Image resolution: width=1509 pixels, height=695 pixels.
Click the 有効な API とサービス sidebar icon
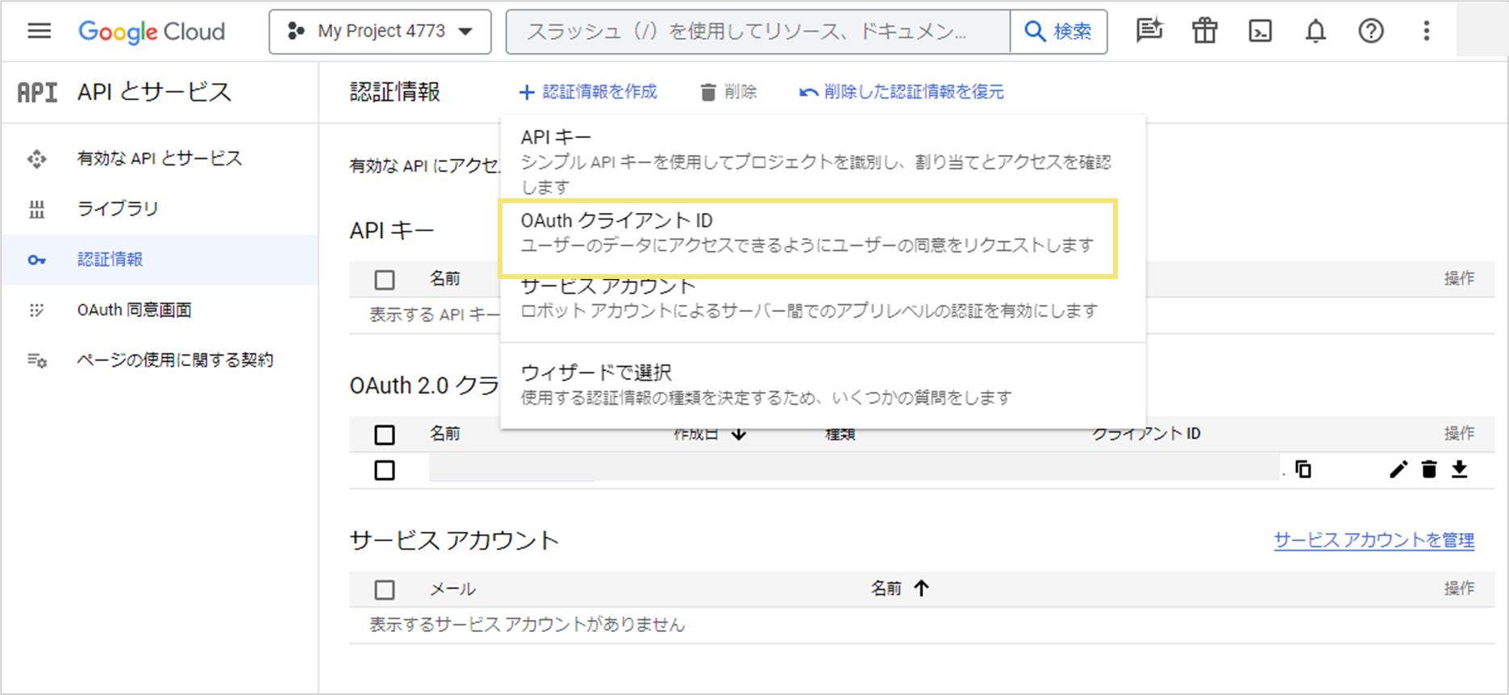point(37,159)
